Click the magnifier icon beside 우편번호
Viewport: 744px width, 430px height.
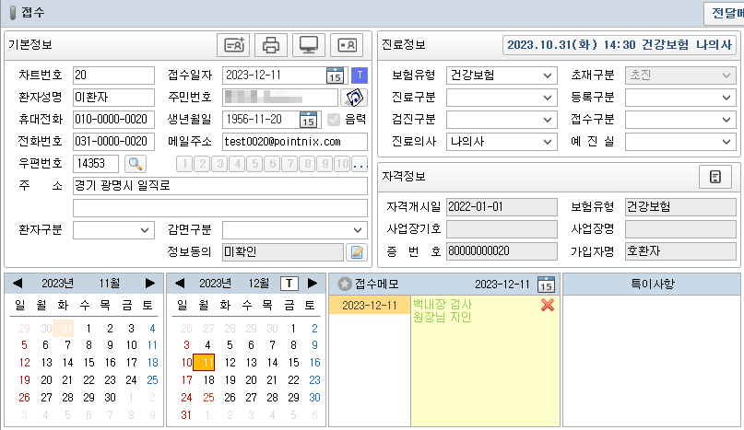[x=136, y=164]
